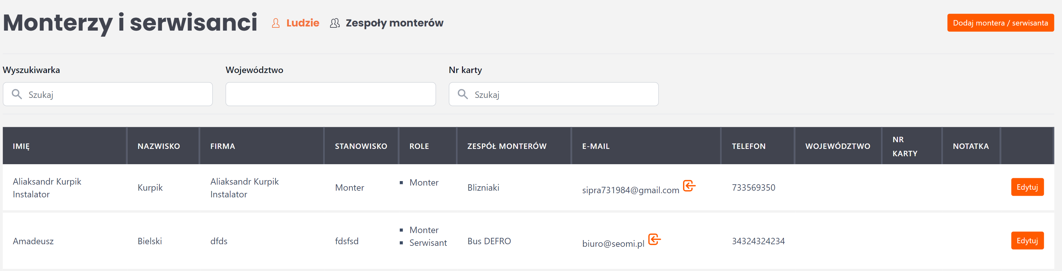This screenshot has width=1062, height=271.
Task: Select the sipra731984@gmail.com email text
Action: pos(630,190)
